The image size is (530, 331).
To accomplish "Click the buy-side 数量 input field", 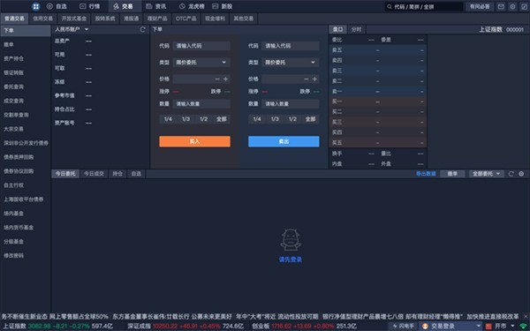I will tap(201, 103).
